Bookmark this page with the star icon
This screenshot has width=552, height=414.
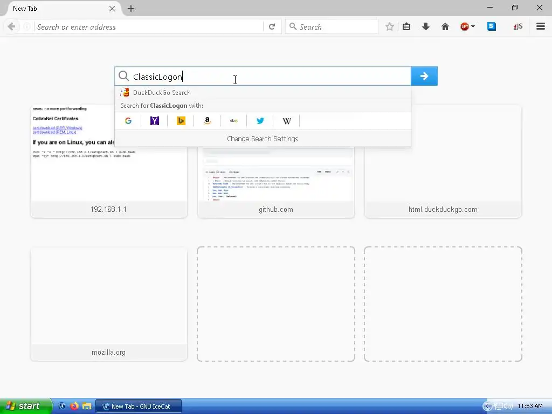click(389, 27)
